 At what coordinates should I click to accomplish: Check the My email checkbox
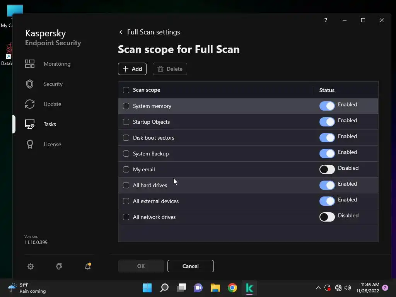click(x=126, y=169)
